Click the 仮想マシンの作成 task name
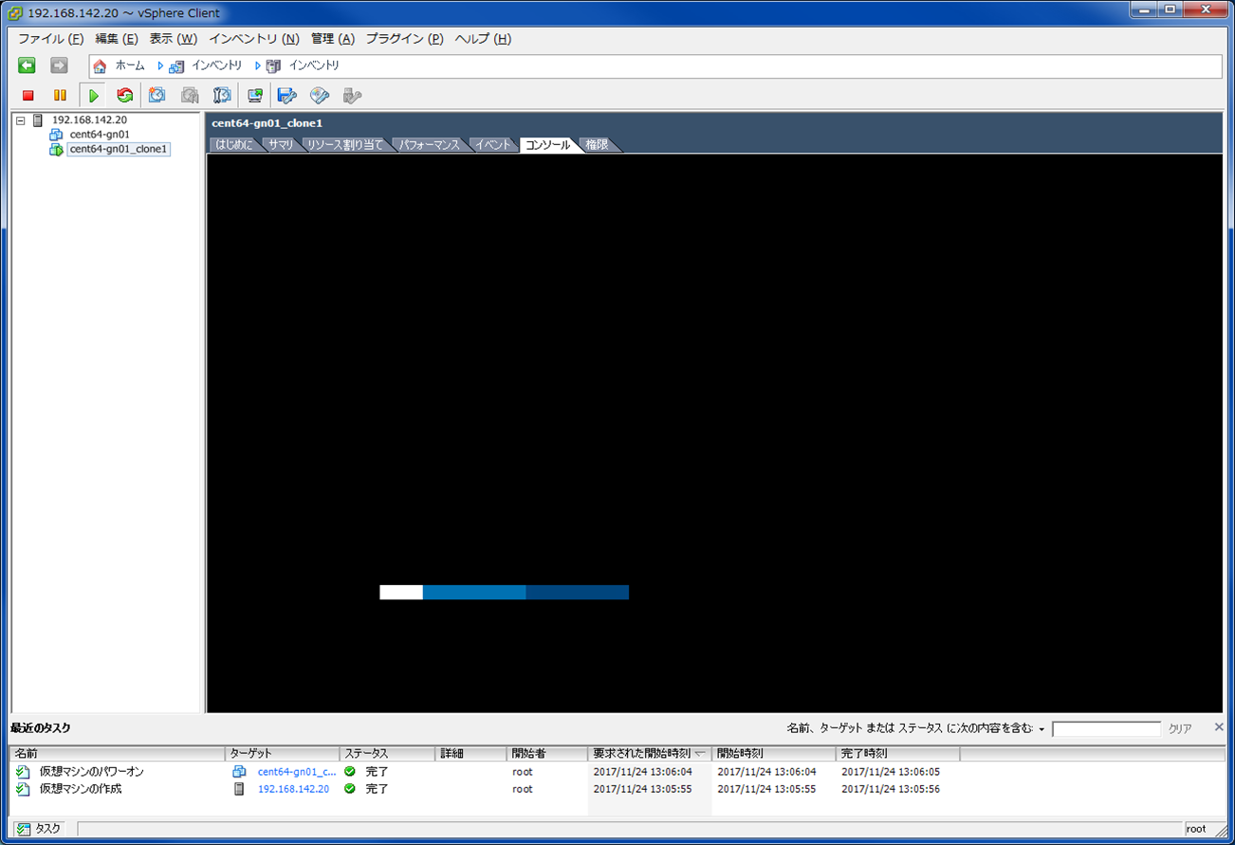1235x845 pixels. point(81,789)
